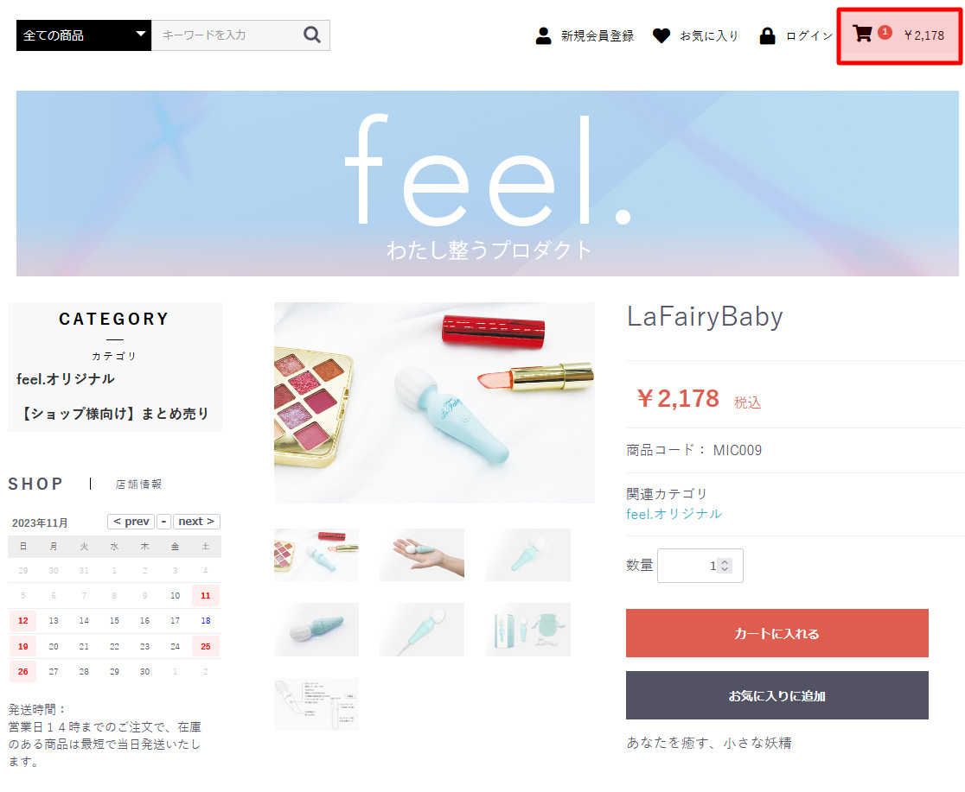This screenshot has height=792, width=965.
Task: Select the diagram instructions thumbnail
Action: [x=316, y=705]
